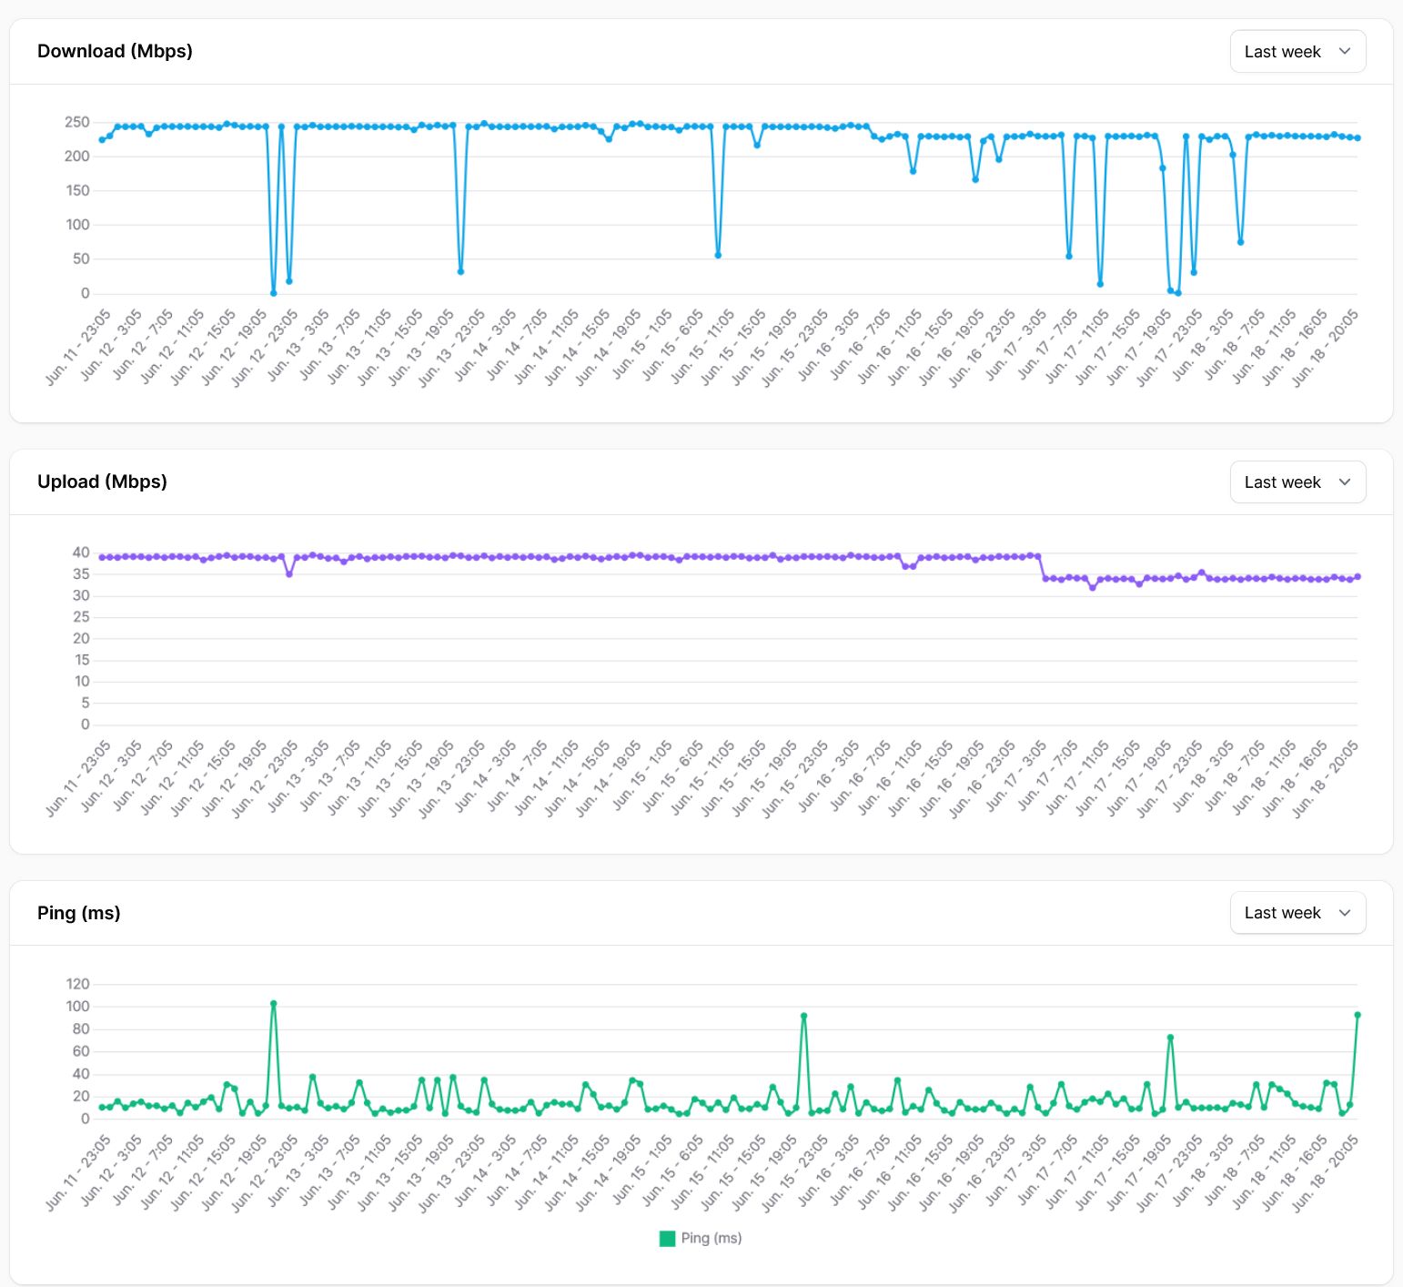Select the first data point on the Ping line

(x=102, y=1108)
